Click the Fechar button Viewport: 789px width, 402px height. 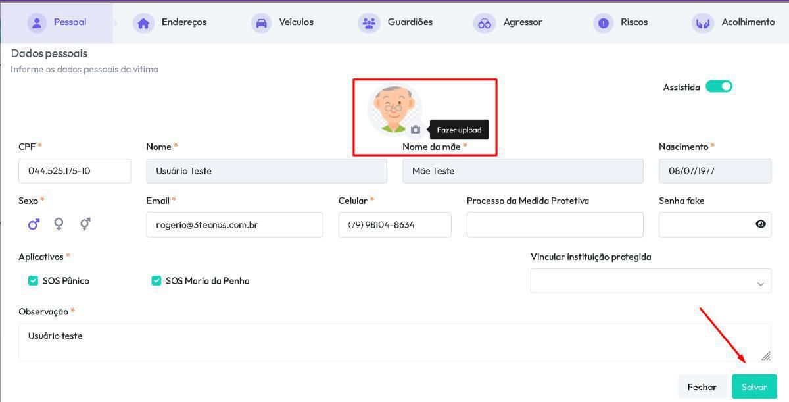702,387
